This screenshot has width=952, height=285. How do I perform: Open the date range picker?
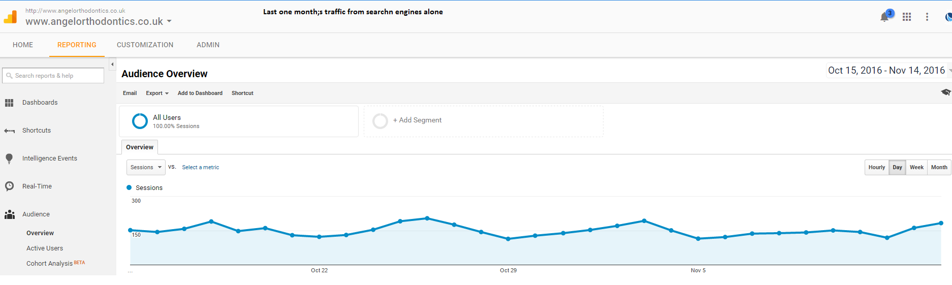pyautogui.click(x=887, y=71)
